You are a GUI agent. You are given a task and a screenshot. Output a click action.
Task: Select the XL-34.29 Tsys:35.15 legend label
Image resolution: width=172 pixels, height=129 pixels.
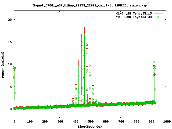[x=134, y=13]
